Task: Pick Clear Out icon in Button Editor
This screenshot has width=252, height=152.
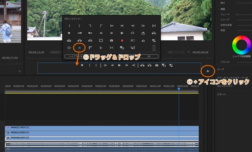Action: 101,26
